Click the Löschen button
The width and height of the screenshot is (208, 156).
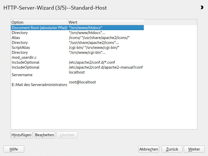click(x=67, y=135)
